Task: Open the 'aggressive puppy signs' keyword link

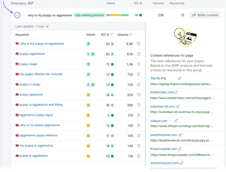Action: (36, 115)
